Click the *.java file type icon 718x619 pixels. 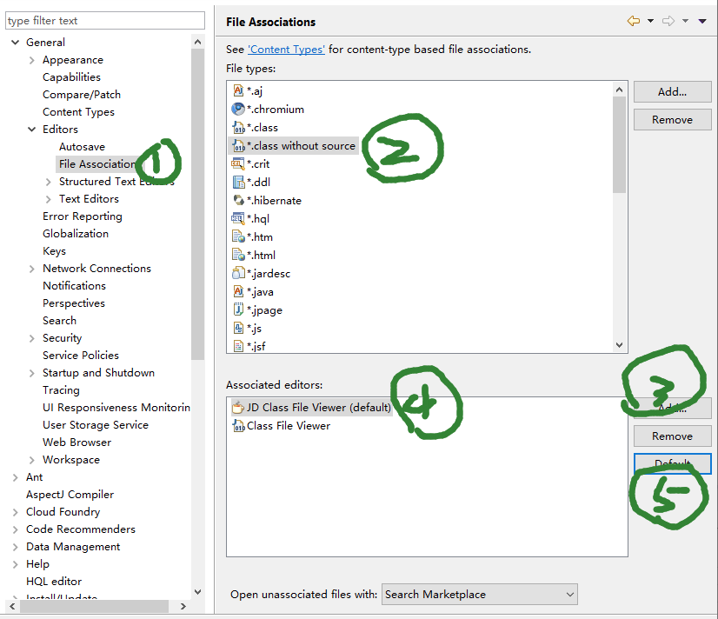pyautogui.click(x=238, y=291)
